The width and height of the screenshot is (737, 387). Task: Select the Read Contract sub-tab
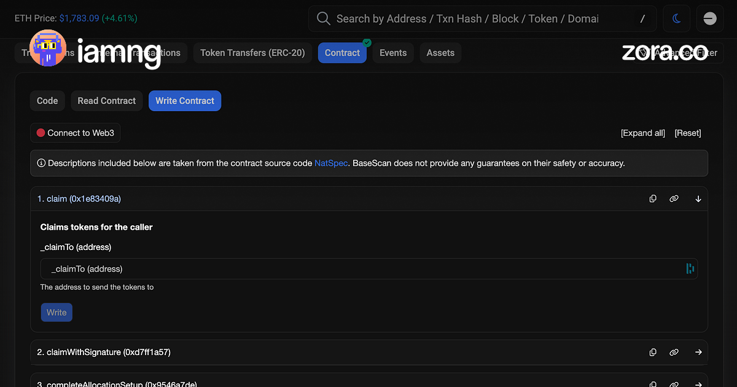(106, 101)
